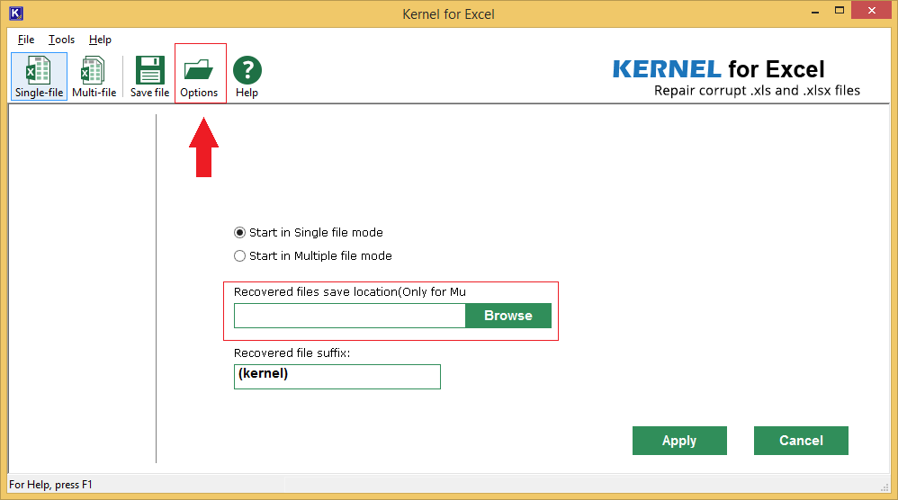Click the Save file toolbar icon
This screenshot has width=898, height=500.
click(149, 76)
